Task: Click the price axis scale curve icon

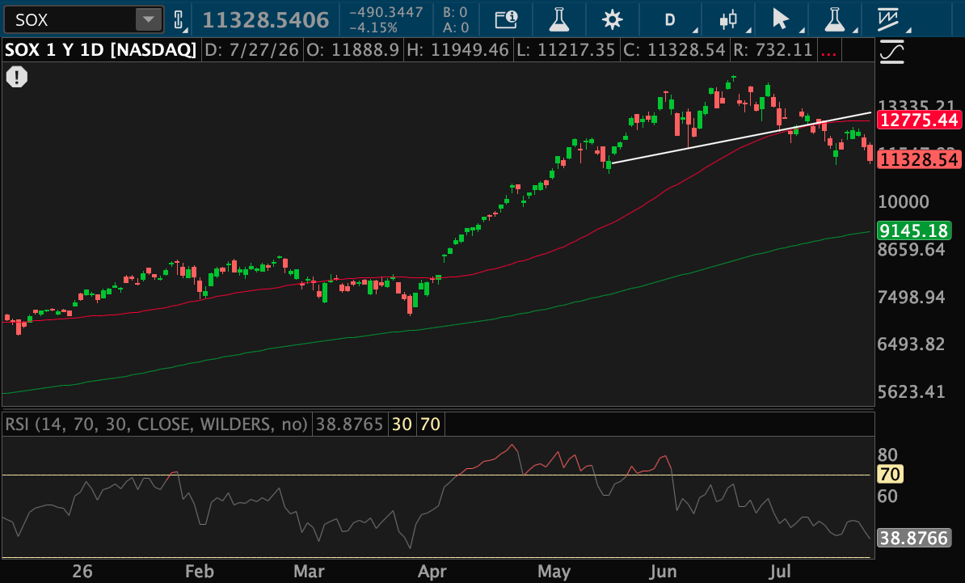Action: 891,52
